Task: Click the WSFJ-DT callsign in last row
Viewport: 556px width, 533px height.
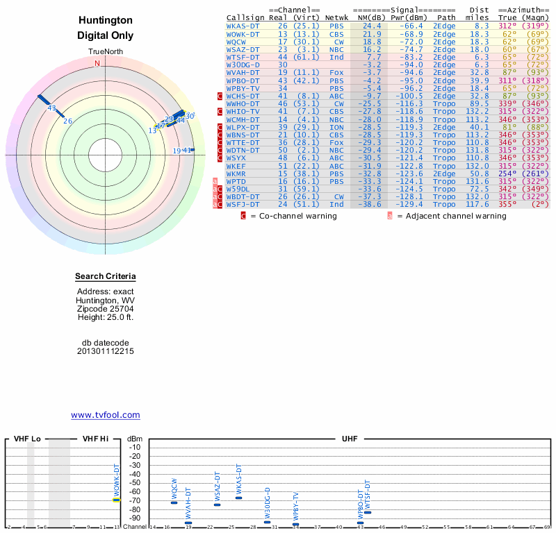Action: (243, 204)
